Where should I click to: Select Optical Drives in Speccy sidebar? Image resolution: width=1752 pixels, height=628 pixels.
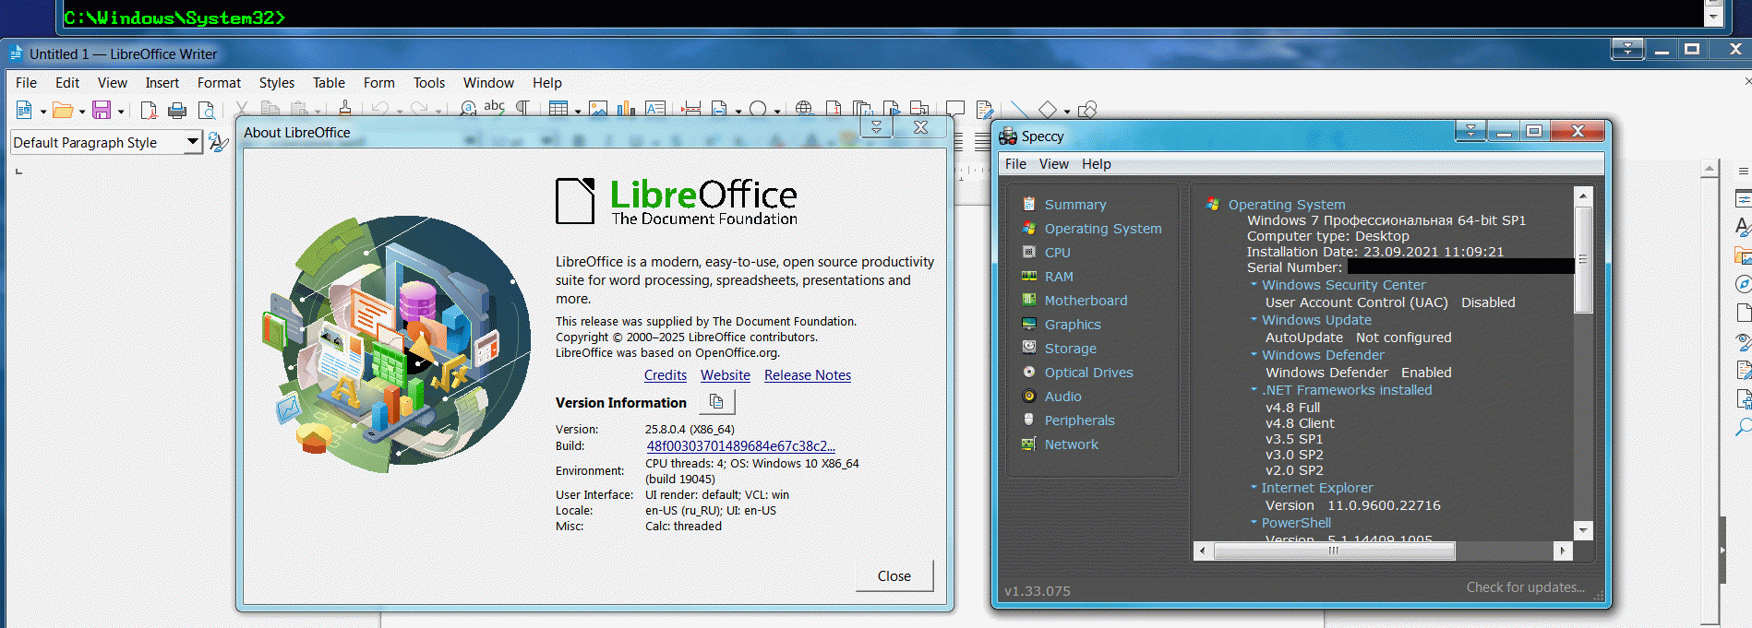(x=1088, y=373)
